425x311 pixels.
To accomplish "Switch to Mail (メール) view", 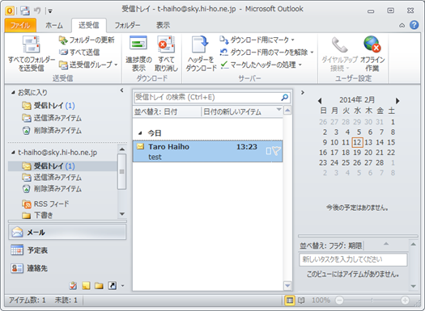I will click(x=67, y=232).
